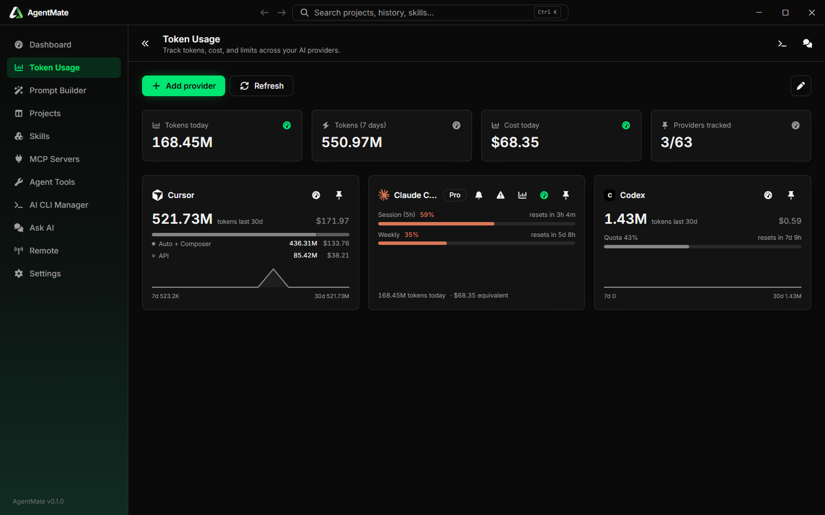825x515 pixels.
Task: Toggle the gauge icon on the Codex card
Action: [x=768, y=195]
